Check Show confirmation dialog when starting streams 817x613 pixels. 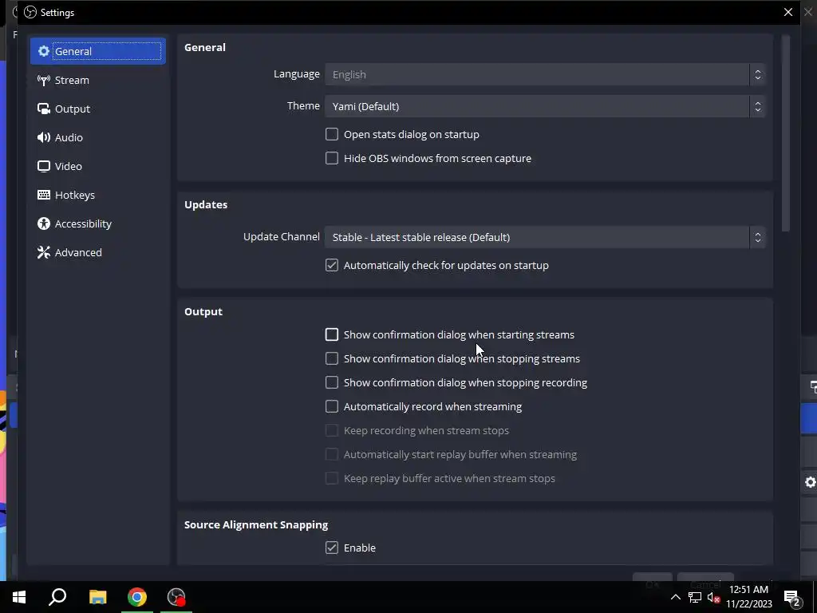(331, 334)
